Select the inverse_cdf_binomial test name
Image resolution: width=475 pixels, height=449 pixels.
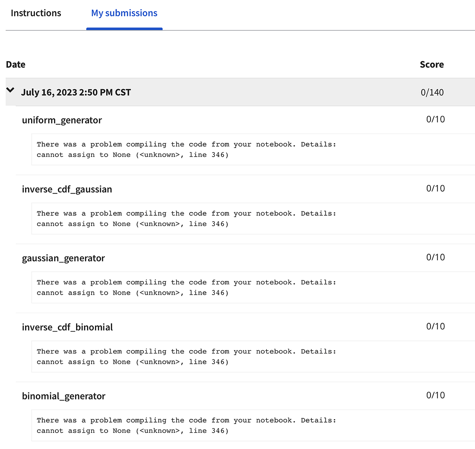67,327
